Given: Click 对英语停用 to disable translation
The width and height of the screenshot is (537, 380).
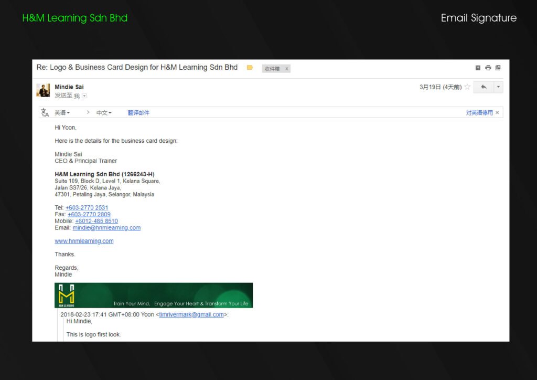Looking at the screenshot, I should pos(479,113).
